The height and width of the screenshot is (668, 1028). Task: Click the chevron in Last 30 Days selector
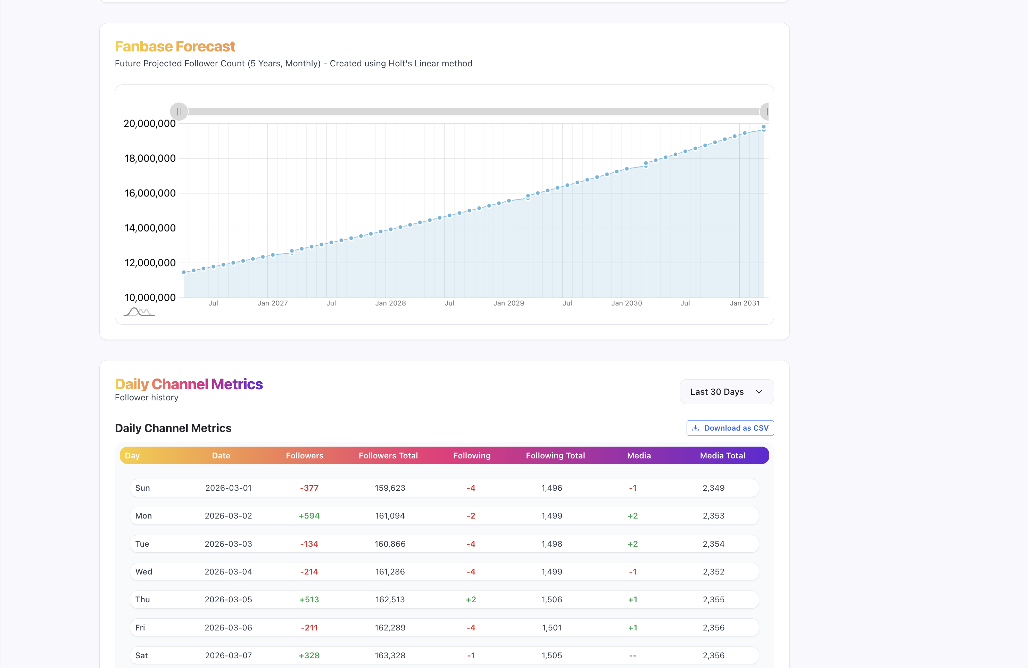(759, 392)
